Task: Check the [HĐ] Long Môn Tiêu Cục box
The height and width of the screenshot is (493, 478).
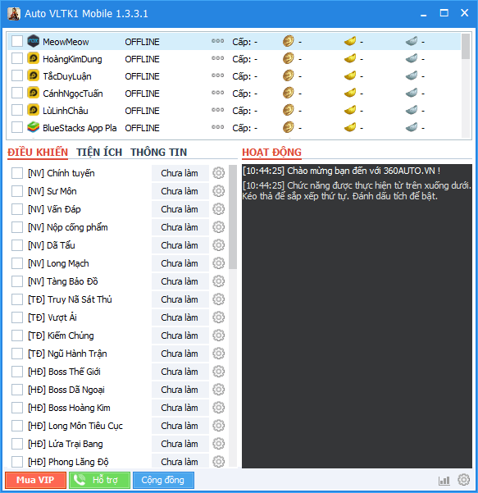Action: (17, 426)
